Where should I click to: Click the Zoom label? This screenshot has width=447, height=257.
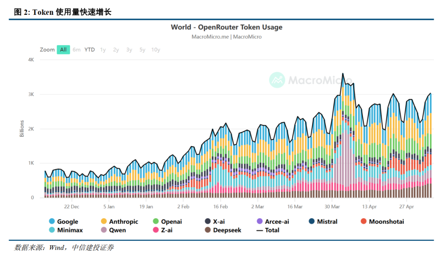coord(47,50)
